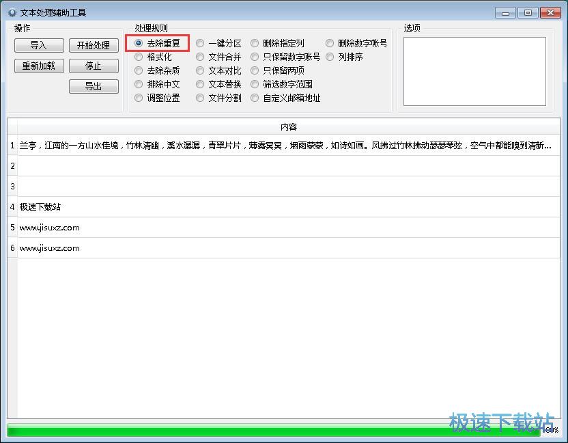Viewport: 568px width, 443px height.
Task: Click the 重新加载 reload button
Action: [x=39, y=66]
